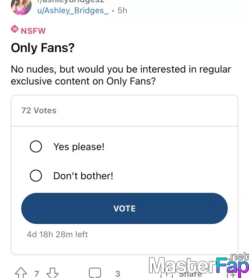
Task: Open u/Ashley_Bridges_ profile link
Action: click(x=73, y=11)
